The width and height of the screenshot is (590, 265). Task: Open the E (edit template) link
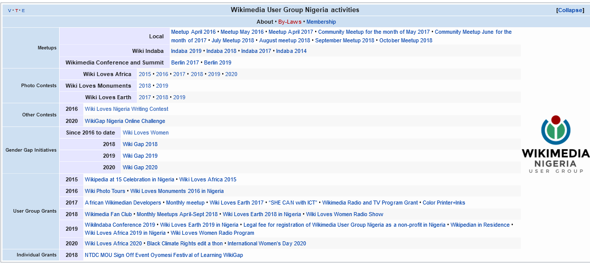(x=23, y=11)
